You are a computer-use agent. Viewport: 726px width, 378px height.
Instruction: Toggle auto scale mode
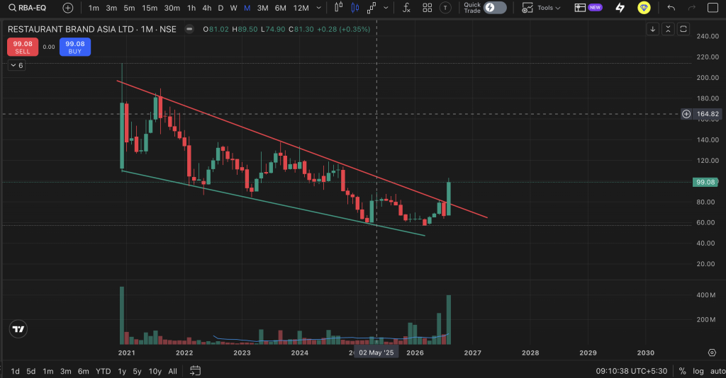pos(717,371)
